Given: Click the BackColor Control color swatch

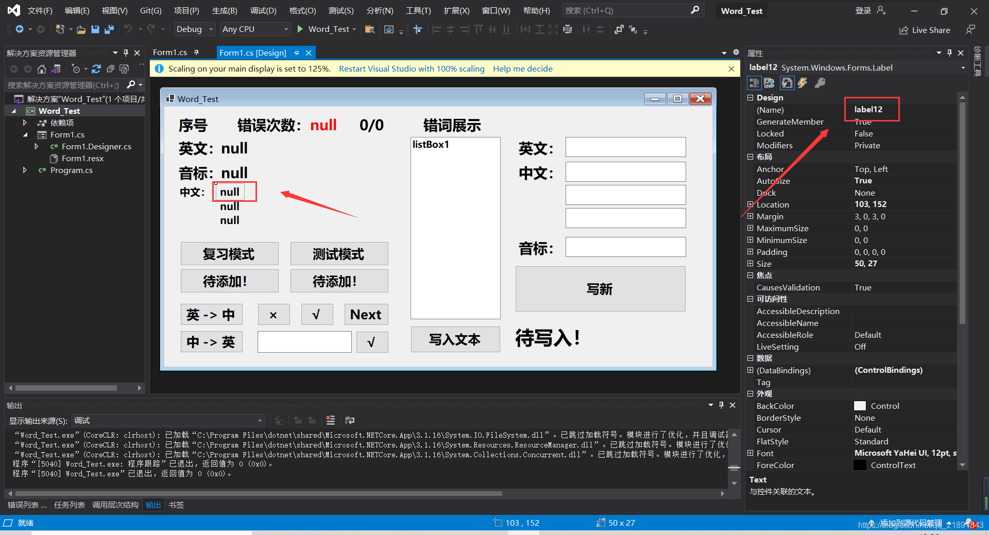Looking at the screenshot, I should coord(860,406).
